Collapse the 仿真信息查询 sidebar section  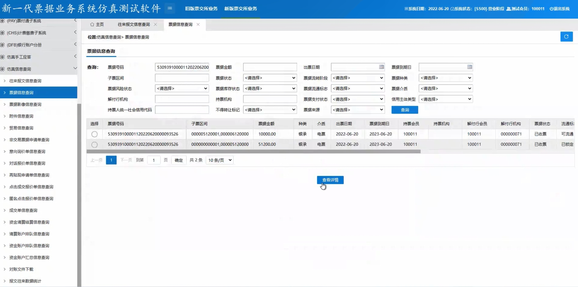click(75, 68)
